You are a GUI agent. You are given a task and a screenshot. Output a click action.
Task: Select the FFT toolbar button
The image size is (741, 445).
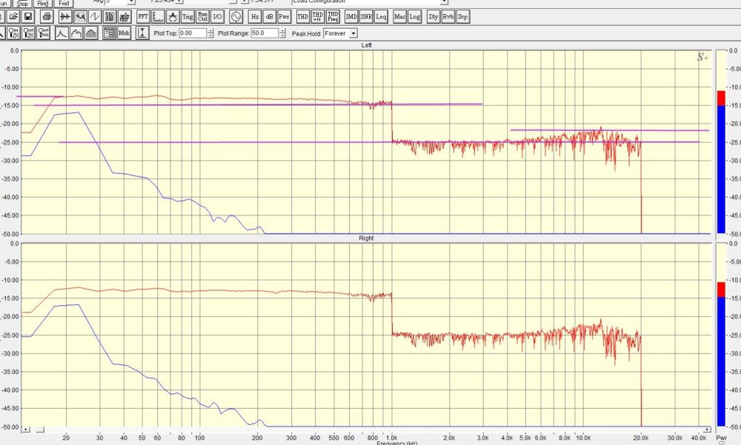(143, 16)
